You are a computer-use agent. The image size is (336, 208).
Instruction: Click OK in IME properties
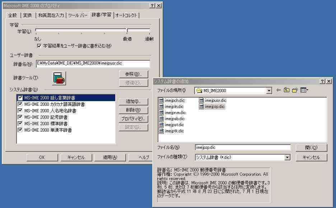click(42, 157)
